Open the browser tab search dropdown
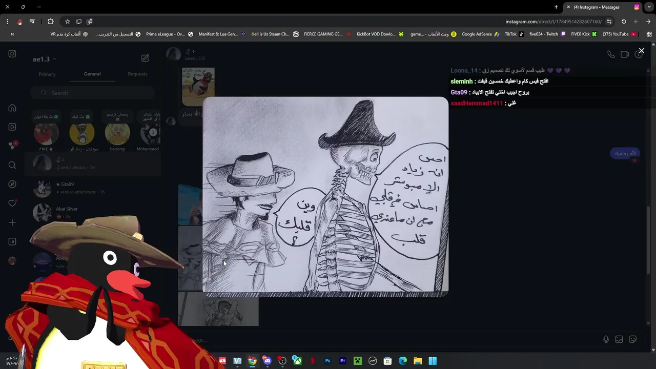 click(x=648, y=7)
